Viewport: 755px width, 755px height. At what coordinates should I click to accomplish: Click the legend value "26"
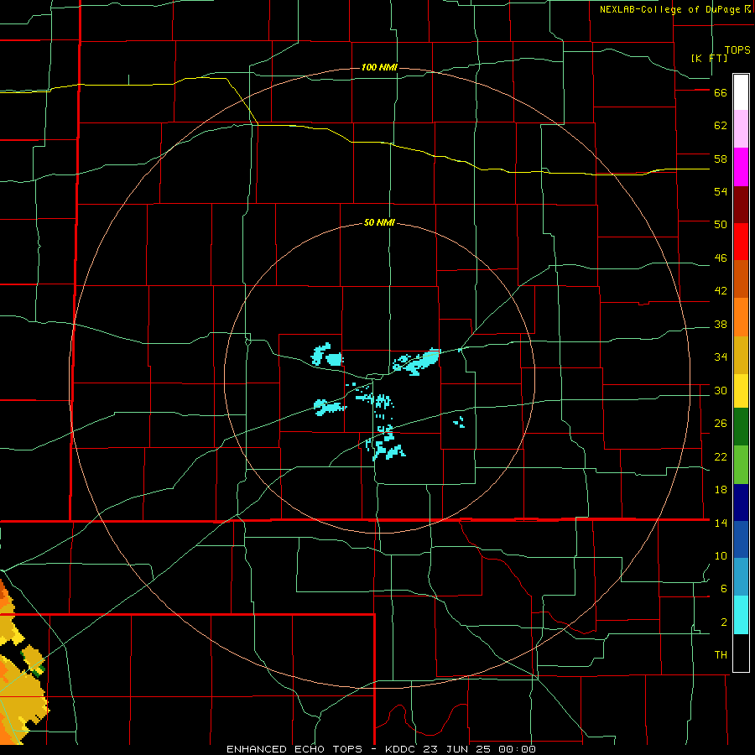point(721,424)
